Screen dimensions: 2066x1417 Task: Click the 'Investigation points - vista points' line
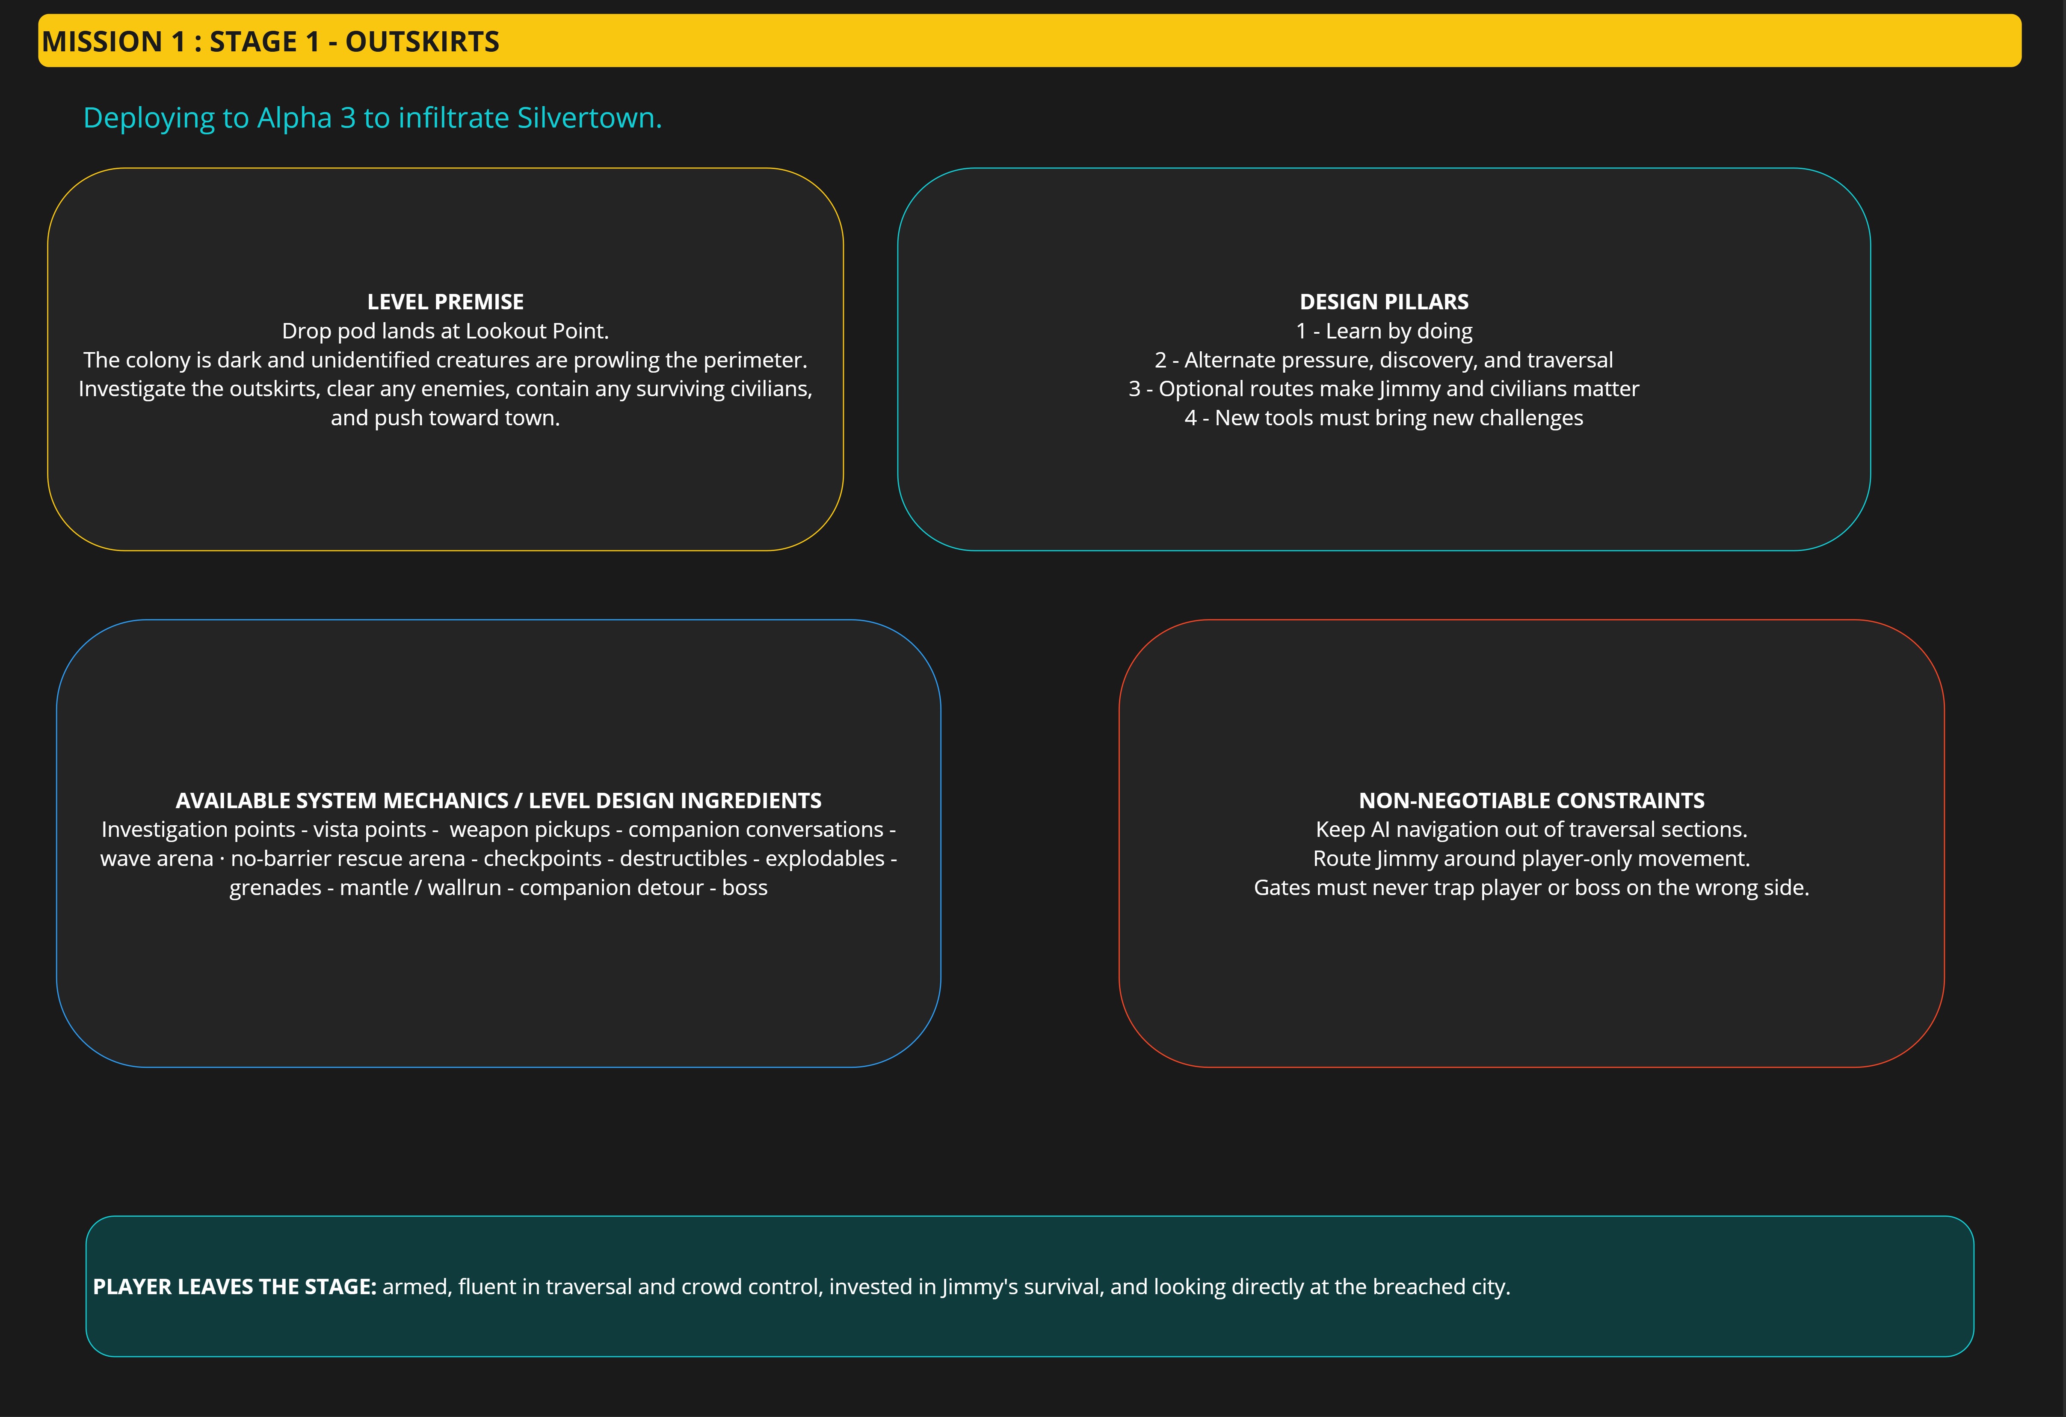click(499, 830)
